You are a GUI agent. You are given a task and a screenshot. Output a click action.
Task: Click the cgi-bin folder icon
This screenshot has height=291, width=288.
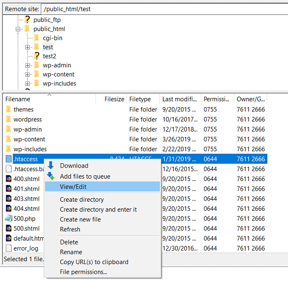(36, 37)
